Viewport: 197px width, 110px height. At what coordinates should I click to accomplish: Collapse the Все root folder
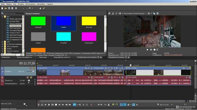[2, 17]
